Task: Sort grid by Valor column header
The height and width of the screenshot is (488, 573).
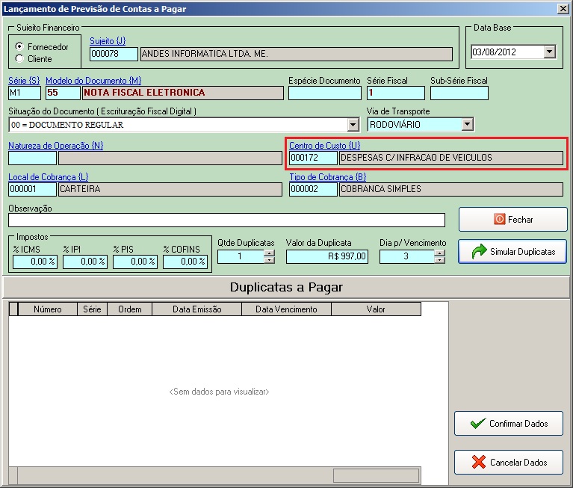Action: pyautogui.click(x=376, y=309)
